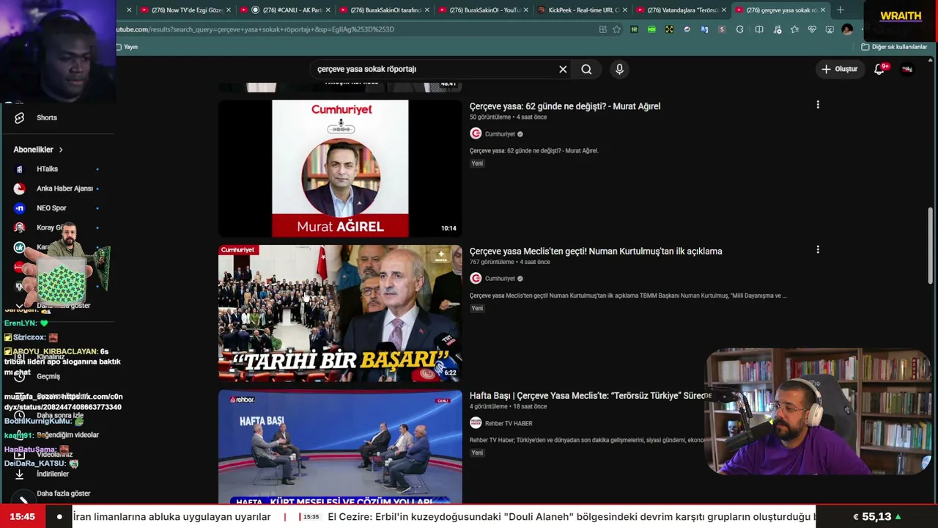Click the text 4 görüntüleme • 18 saat önce
This screenshot has height=528, width=938.
point(508,406)
